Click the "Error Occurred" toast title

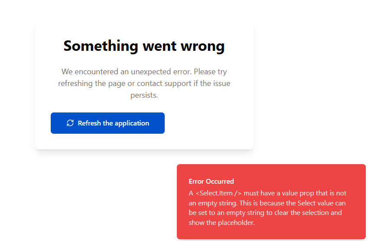pos(211,182)
